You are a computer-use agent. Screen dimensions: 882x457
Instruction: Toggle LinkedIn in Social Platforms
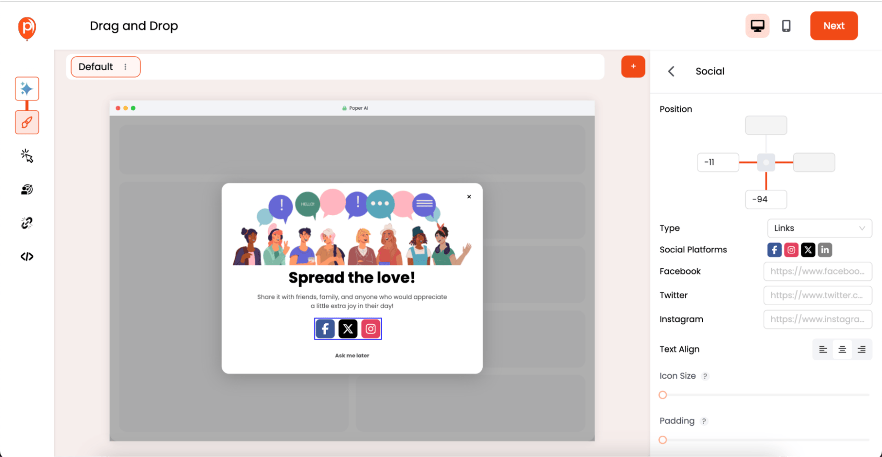(825, 250)
